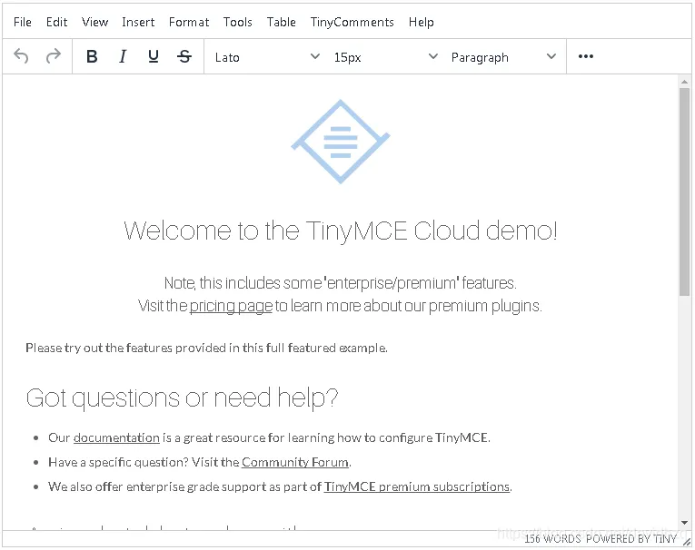Show more toolbar options via ellipsis
Image resolution: width=695 pixels, height=550 pixels.
(x=585, y=56)
